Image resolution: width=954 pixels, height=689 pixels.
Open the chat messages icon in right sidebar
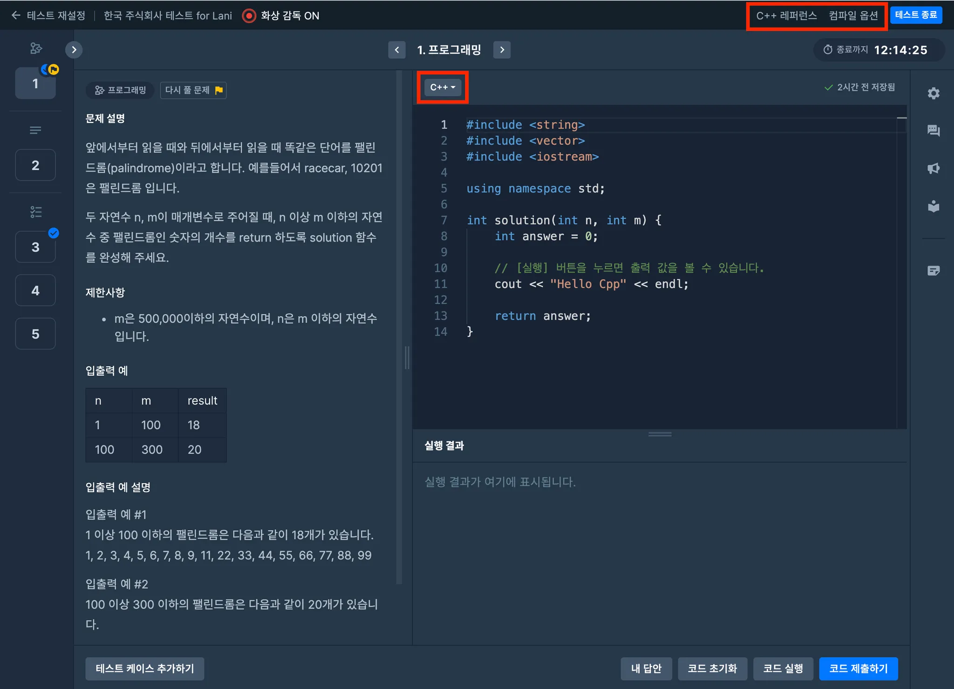tap(933, 131)
